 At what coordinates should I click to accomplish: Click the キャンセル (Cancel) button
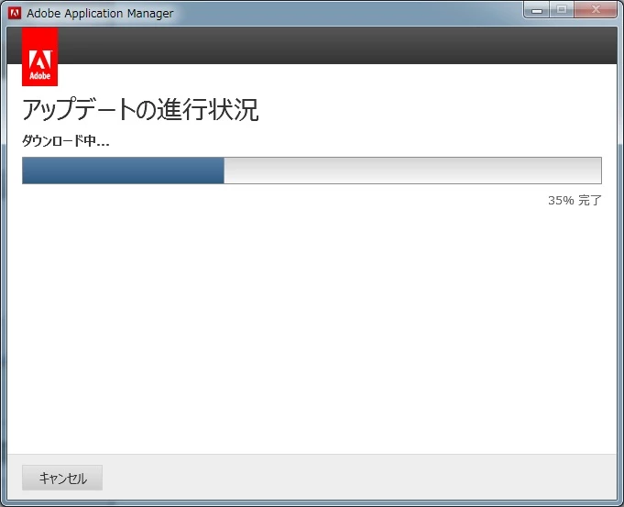[x=62, y=478]
